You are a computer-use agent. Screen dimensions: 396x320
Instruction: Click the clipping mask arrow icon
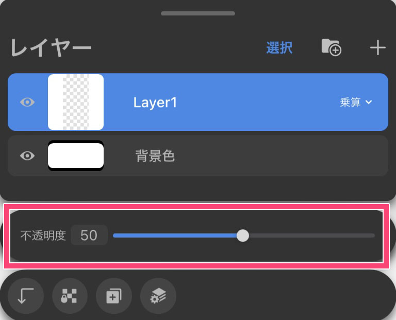25,296
